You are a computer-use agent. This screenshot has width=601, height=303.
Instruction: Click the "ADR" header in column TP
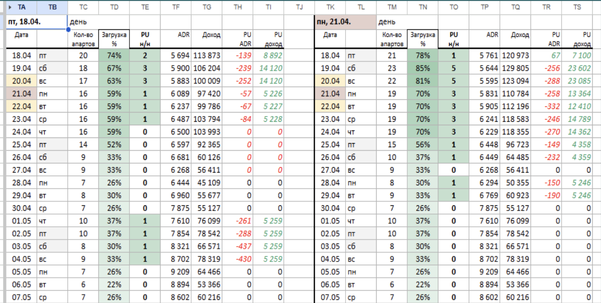pyautogui.click(x=484, y=39)
